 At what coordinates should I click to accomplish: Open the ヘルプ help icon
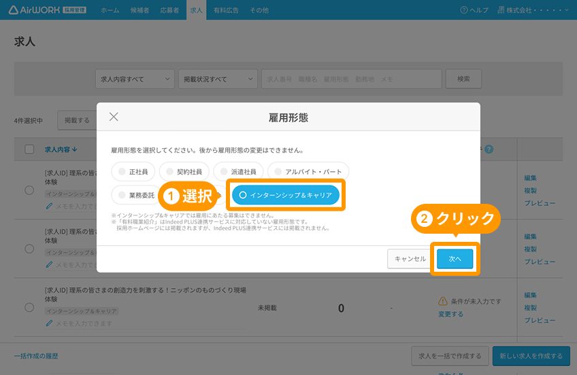tap(463, 10)
